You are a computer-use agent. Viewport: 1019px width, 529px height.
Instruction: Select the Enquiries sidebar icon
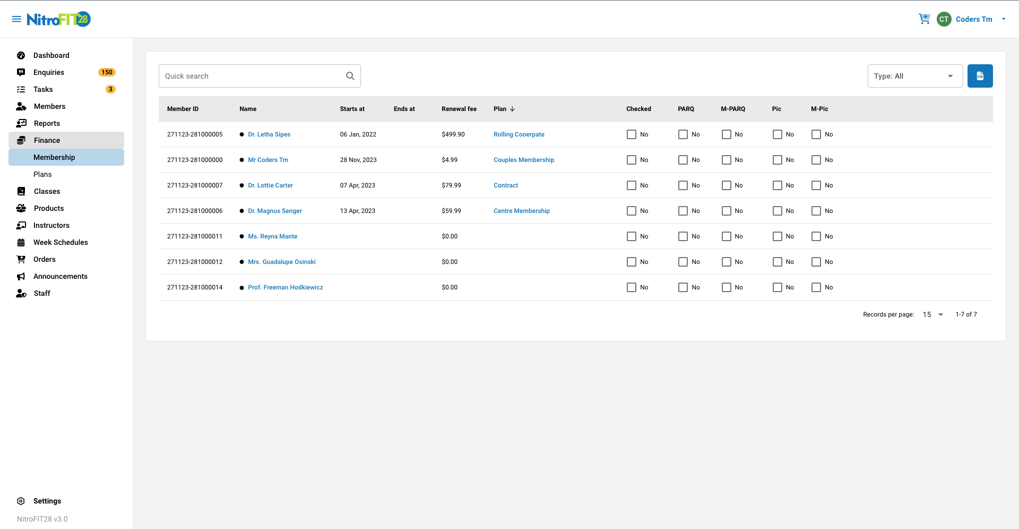21,72
